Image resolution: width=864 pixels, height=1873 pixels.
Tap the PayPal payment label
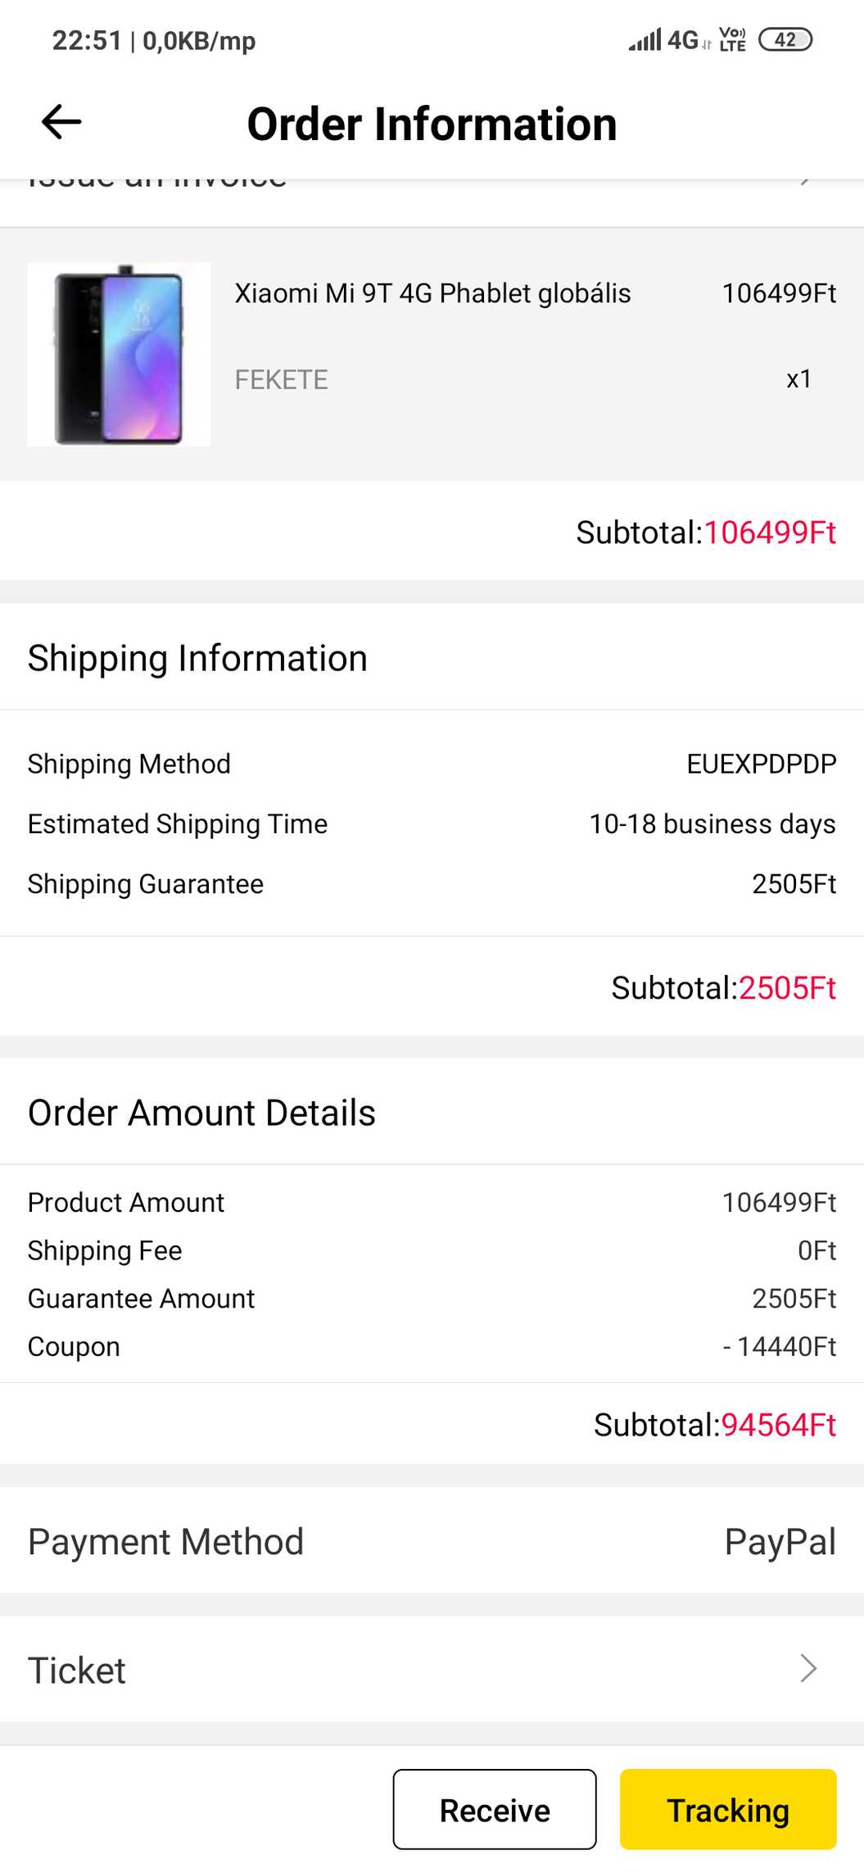click(780, 1541)
